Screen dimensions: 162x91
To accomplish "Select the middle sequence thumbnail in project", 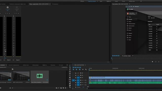I will click(x=21, y=76).
